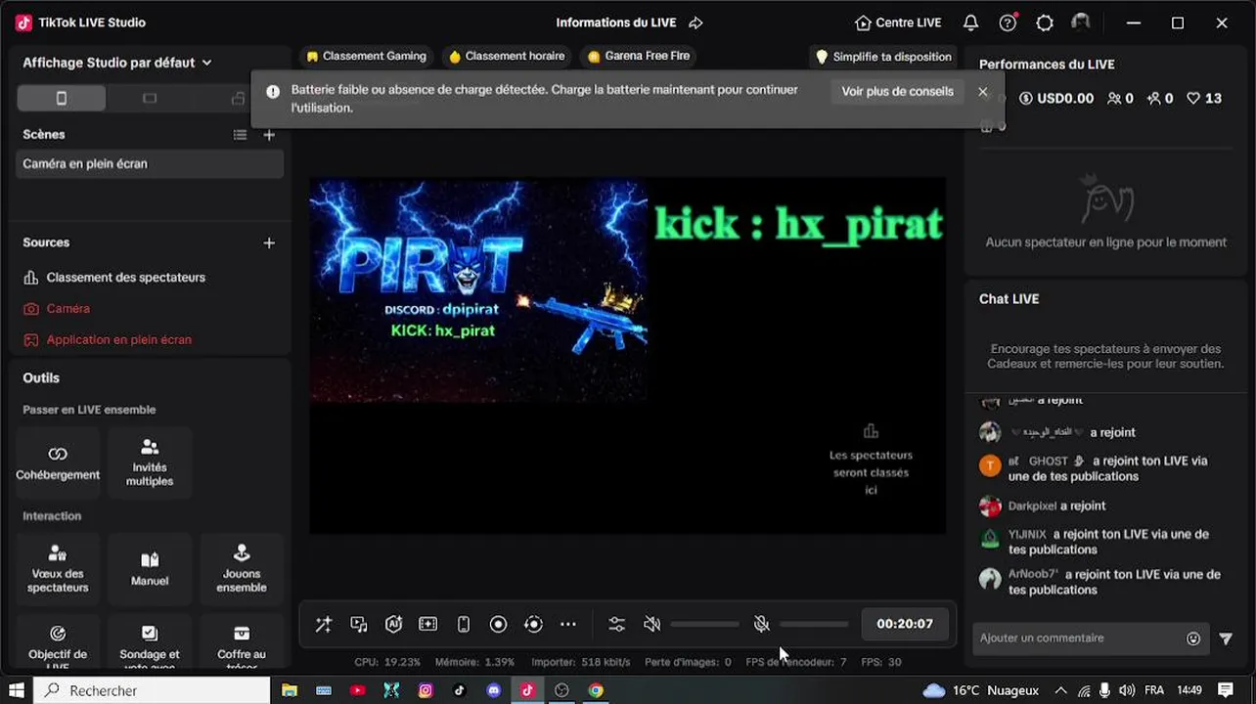Open the Jouons ensemble tool
The image size is (1256, 704).
point(242,569)
